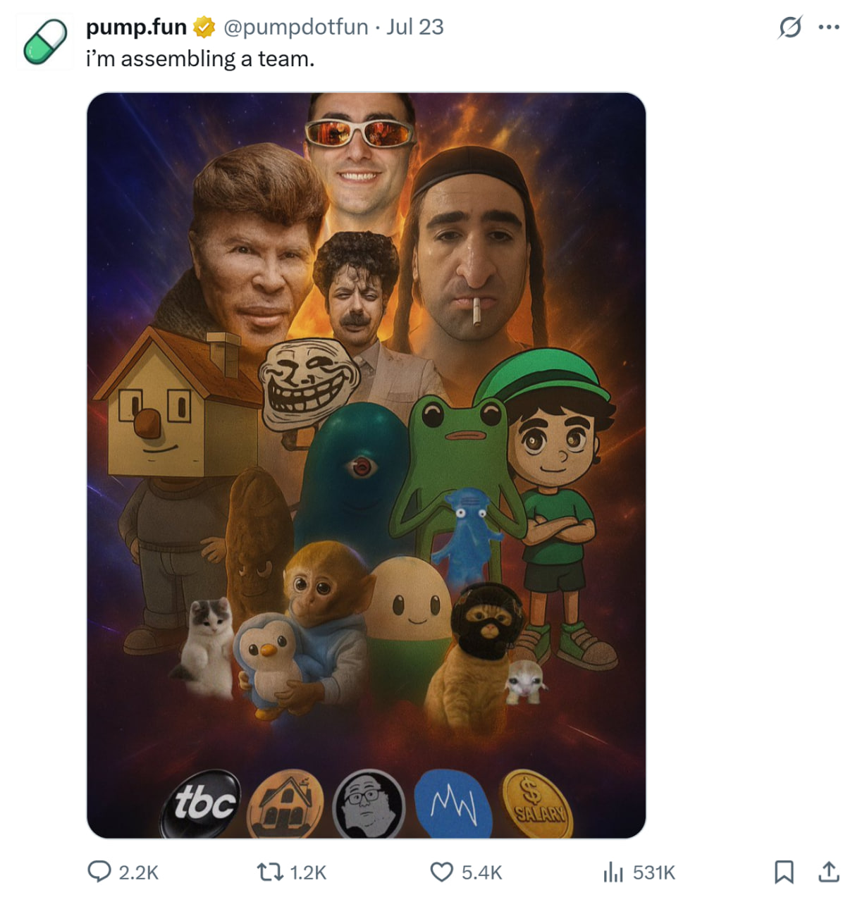Open the three-dot more options menu
Screen dimensions: 855x902
(x=829, y=27)
